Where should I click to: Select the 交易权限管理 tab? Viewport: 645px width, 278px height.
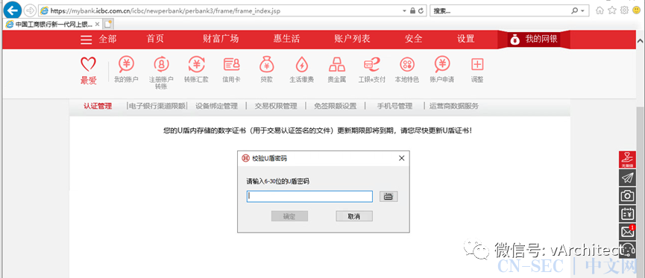(x=276, y=106)
